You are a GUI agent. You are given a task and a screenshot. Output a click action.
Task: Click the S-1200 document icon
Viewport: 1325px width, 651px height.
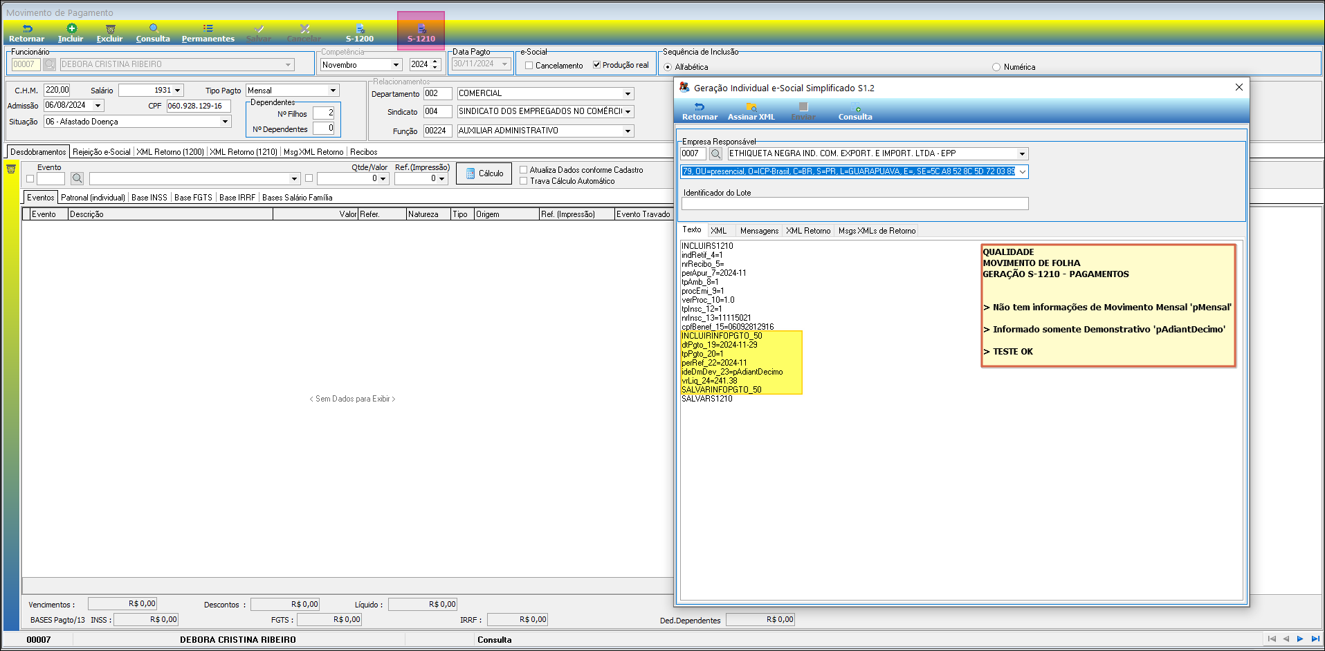point(360,28)
